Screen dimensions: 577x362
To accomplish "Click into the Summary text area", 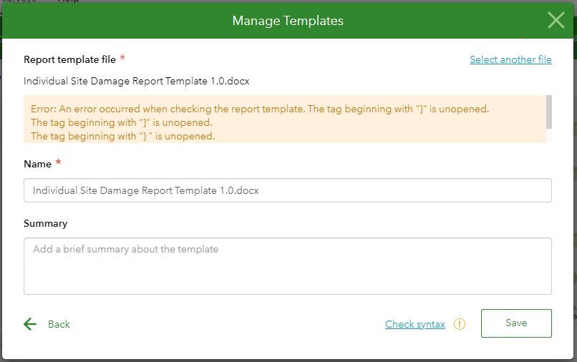I will coord(287,265).
